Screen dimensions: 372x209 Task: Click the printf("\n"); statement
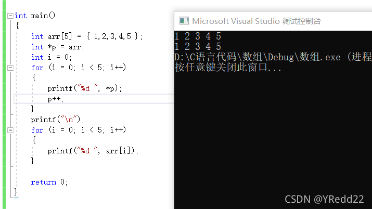pyautogui.click(x=58, y=120)
